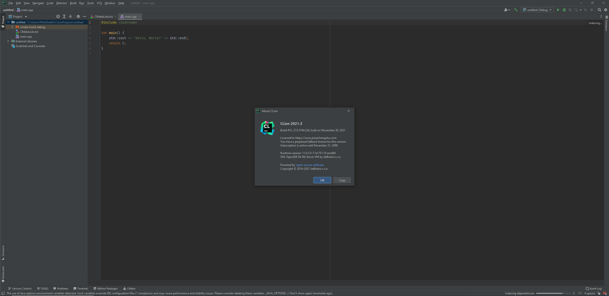Open Search Everywhere magnifier icon
The width and height of the screenshot is (609, 296).
[599, 10]
